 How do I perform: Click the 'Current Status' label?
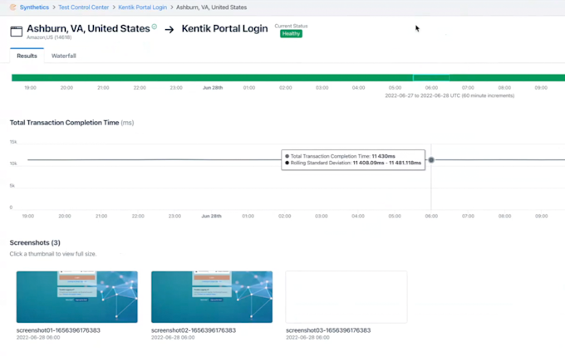(291, 26)
